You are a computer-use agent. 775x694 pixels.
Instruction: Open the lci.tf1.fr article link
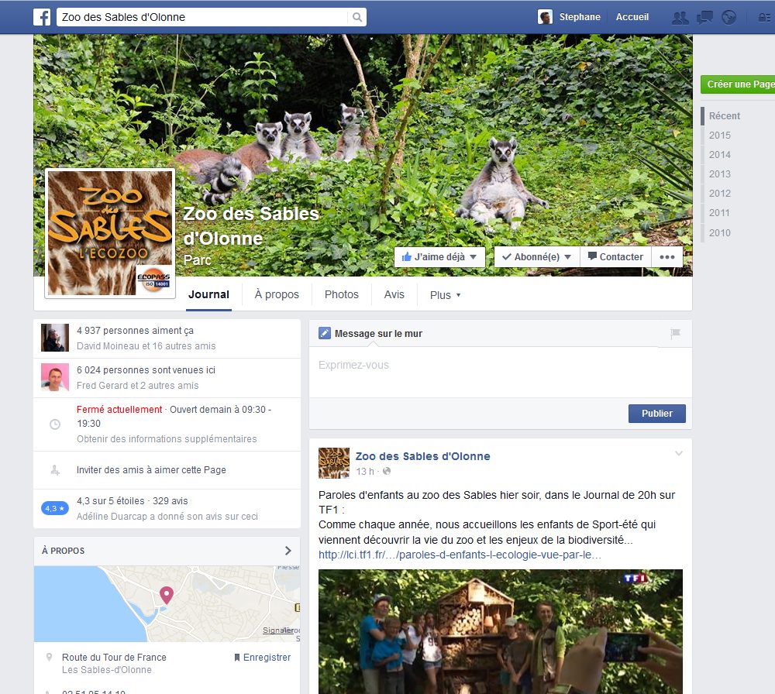pyautogui.click(x=460, y=555)
